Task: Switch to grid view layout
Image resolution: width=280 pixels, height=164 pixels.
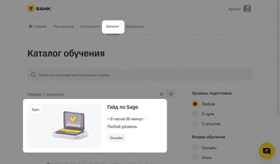Action: (171, 94)
